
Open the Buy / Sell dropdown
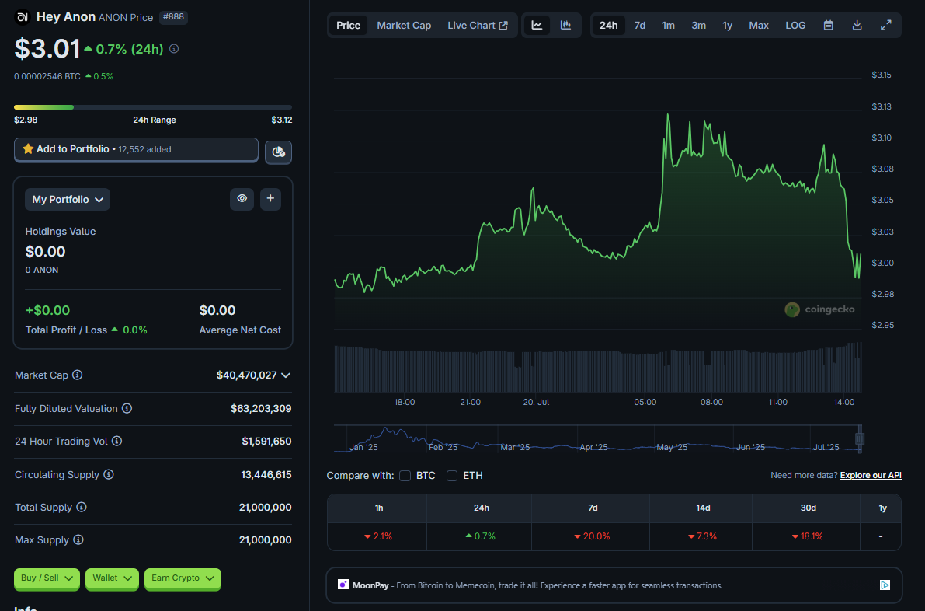pos(47,578)
